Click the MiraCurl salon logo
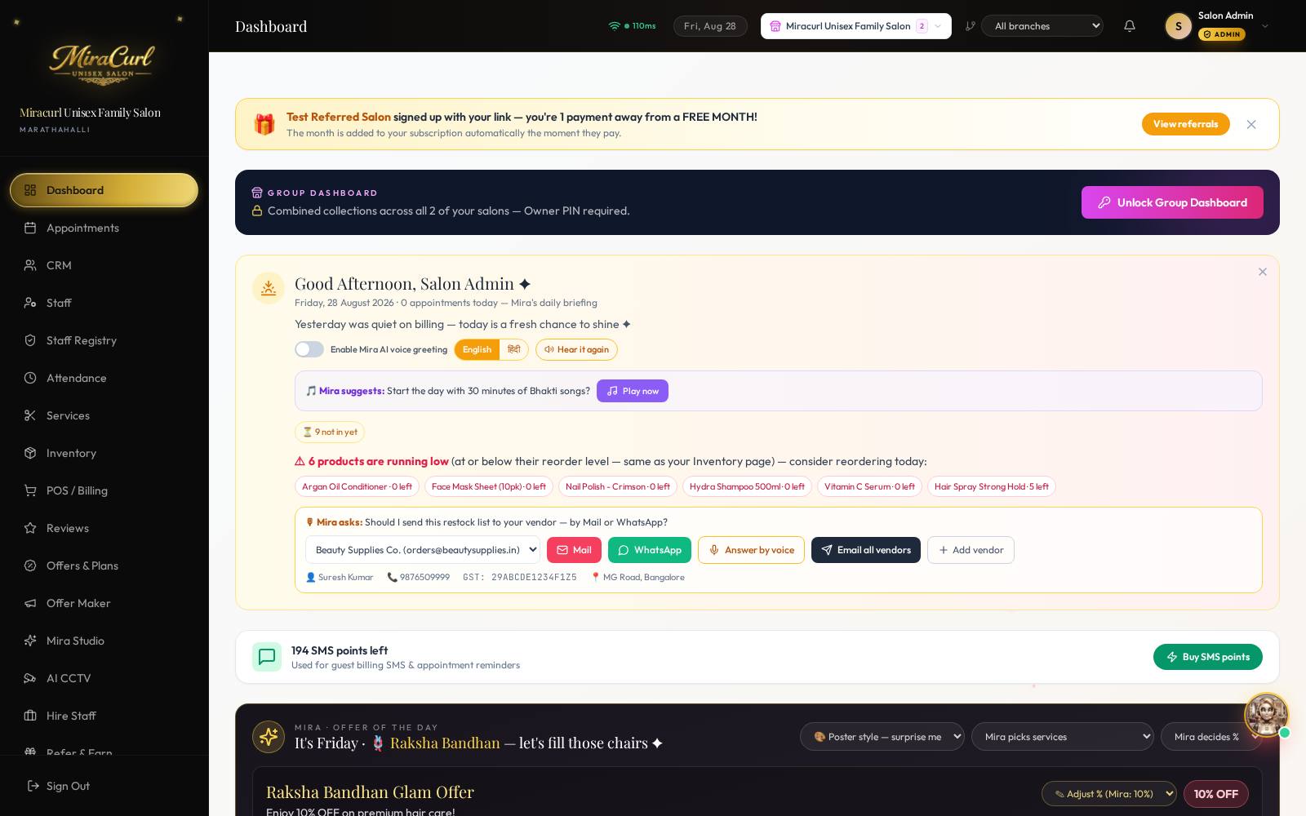This screenshot has height=816, width=1306. (x=103, y=64)
